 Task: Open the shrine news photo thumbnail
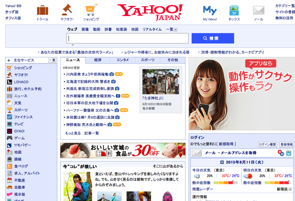point(161,82)
